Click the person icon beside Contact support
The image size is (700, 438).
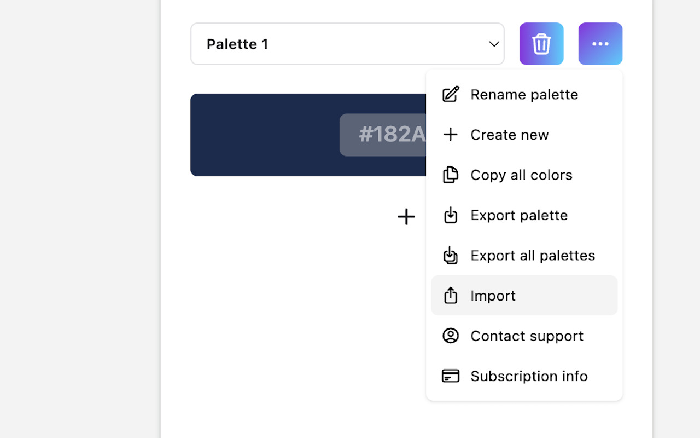click(x=451, y=336)
